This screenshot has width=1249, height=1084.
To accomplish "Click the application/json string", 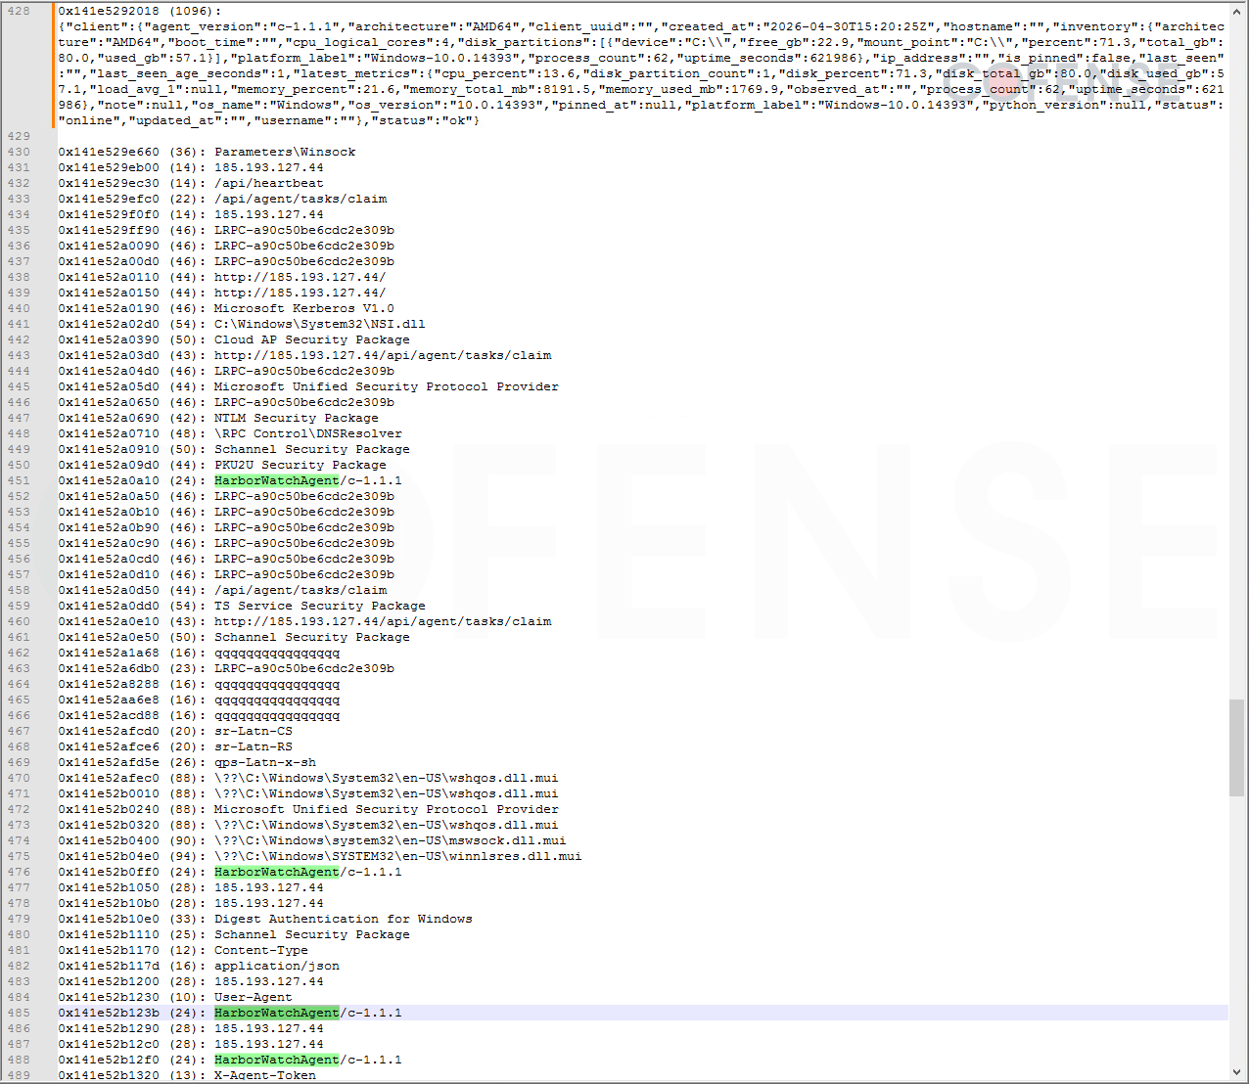I will [x=277, y=966].
